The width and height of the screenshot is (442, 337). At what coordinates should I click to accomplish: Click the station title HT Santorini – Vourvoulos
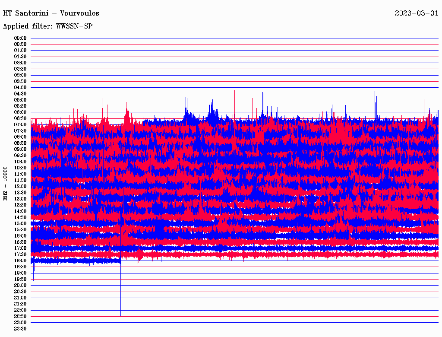pyautogui.click(x=51, y=13)
